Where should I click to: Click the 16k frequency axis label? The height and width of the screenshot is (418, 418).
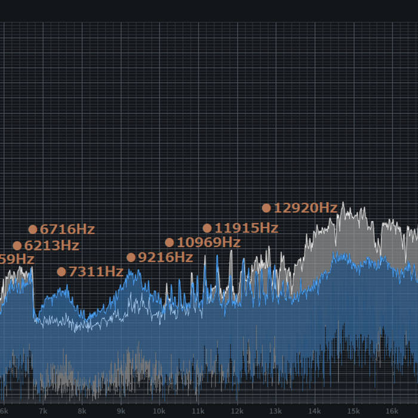pyautogui.click(x=392, y=411)
